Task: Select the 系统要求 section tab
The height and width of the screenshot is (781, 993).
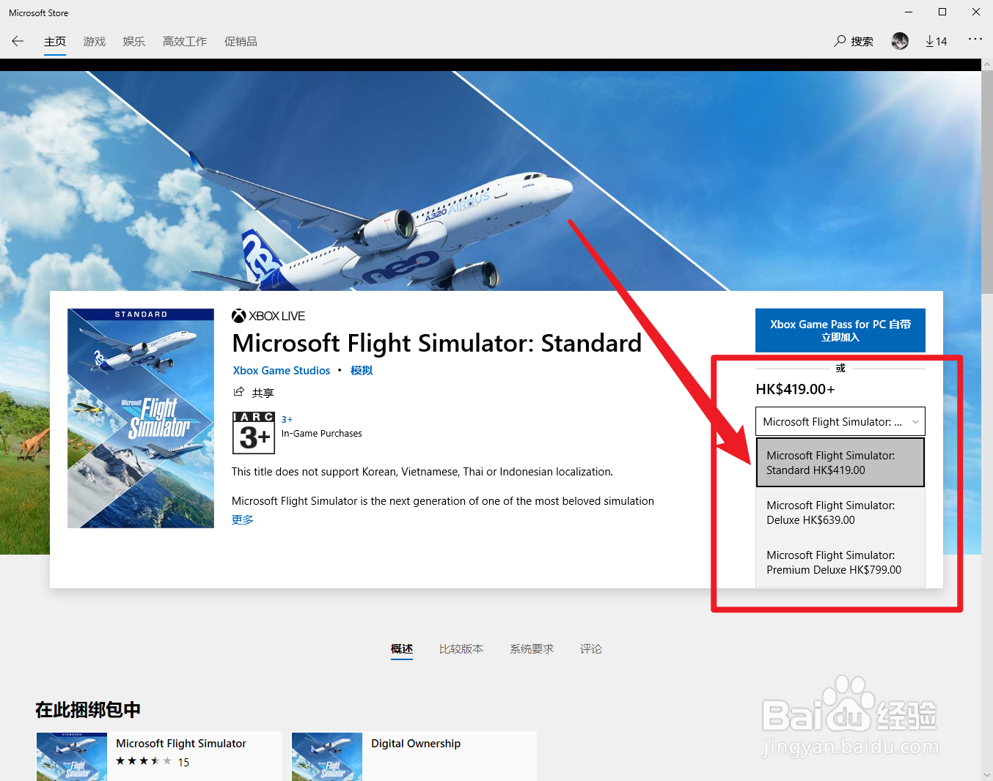Action: pyautogui.click(x=532, y=649)
